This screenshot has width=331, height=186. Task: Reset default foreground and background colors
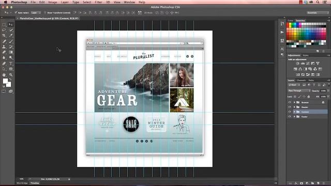pyautogui.click(x=4, y=86)
